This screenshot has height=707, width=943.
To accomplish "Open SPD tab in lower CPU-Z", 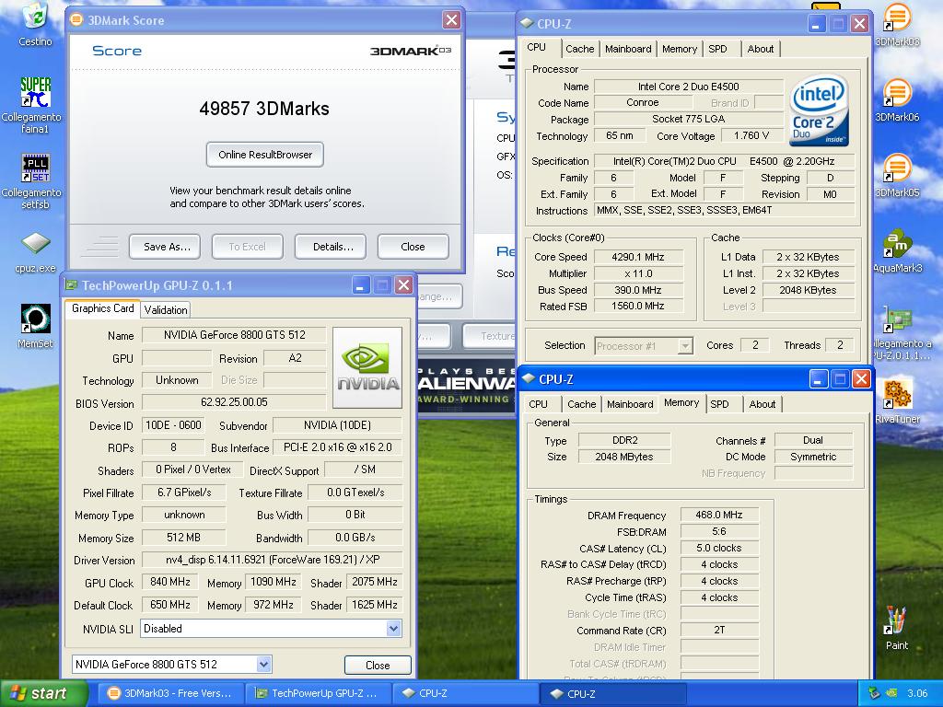I will pos(719,404).
